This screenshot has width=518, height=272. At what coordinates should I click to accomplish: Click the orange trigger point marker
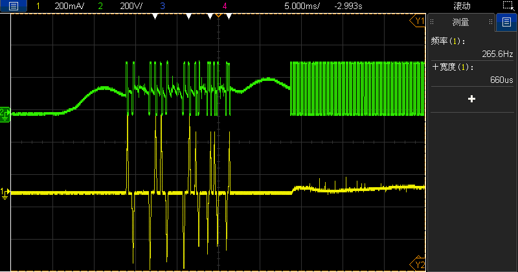[x=219, y=16]
